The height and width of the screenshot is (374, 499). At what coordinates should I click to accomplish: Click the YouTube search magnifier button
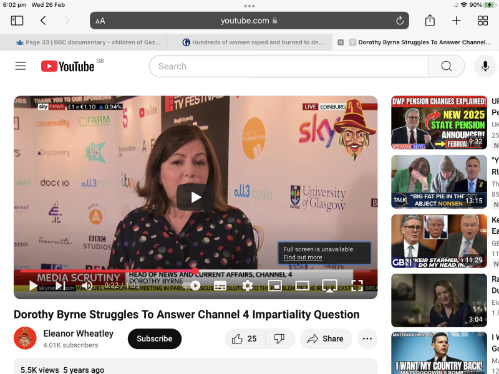click(x=446, y=66)
